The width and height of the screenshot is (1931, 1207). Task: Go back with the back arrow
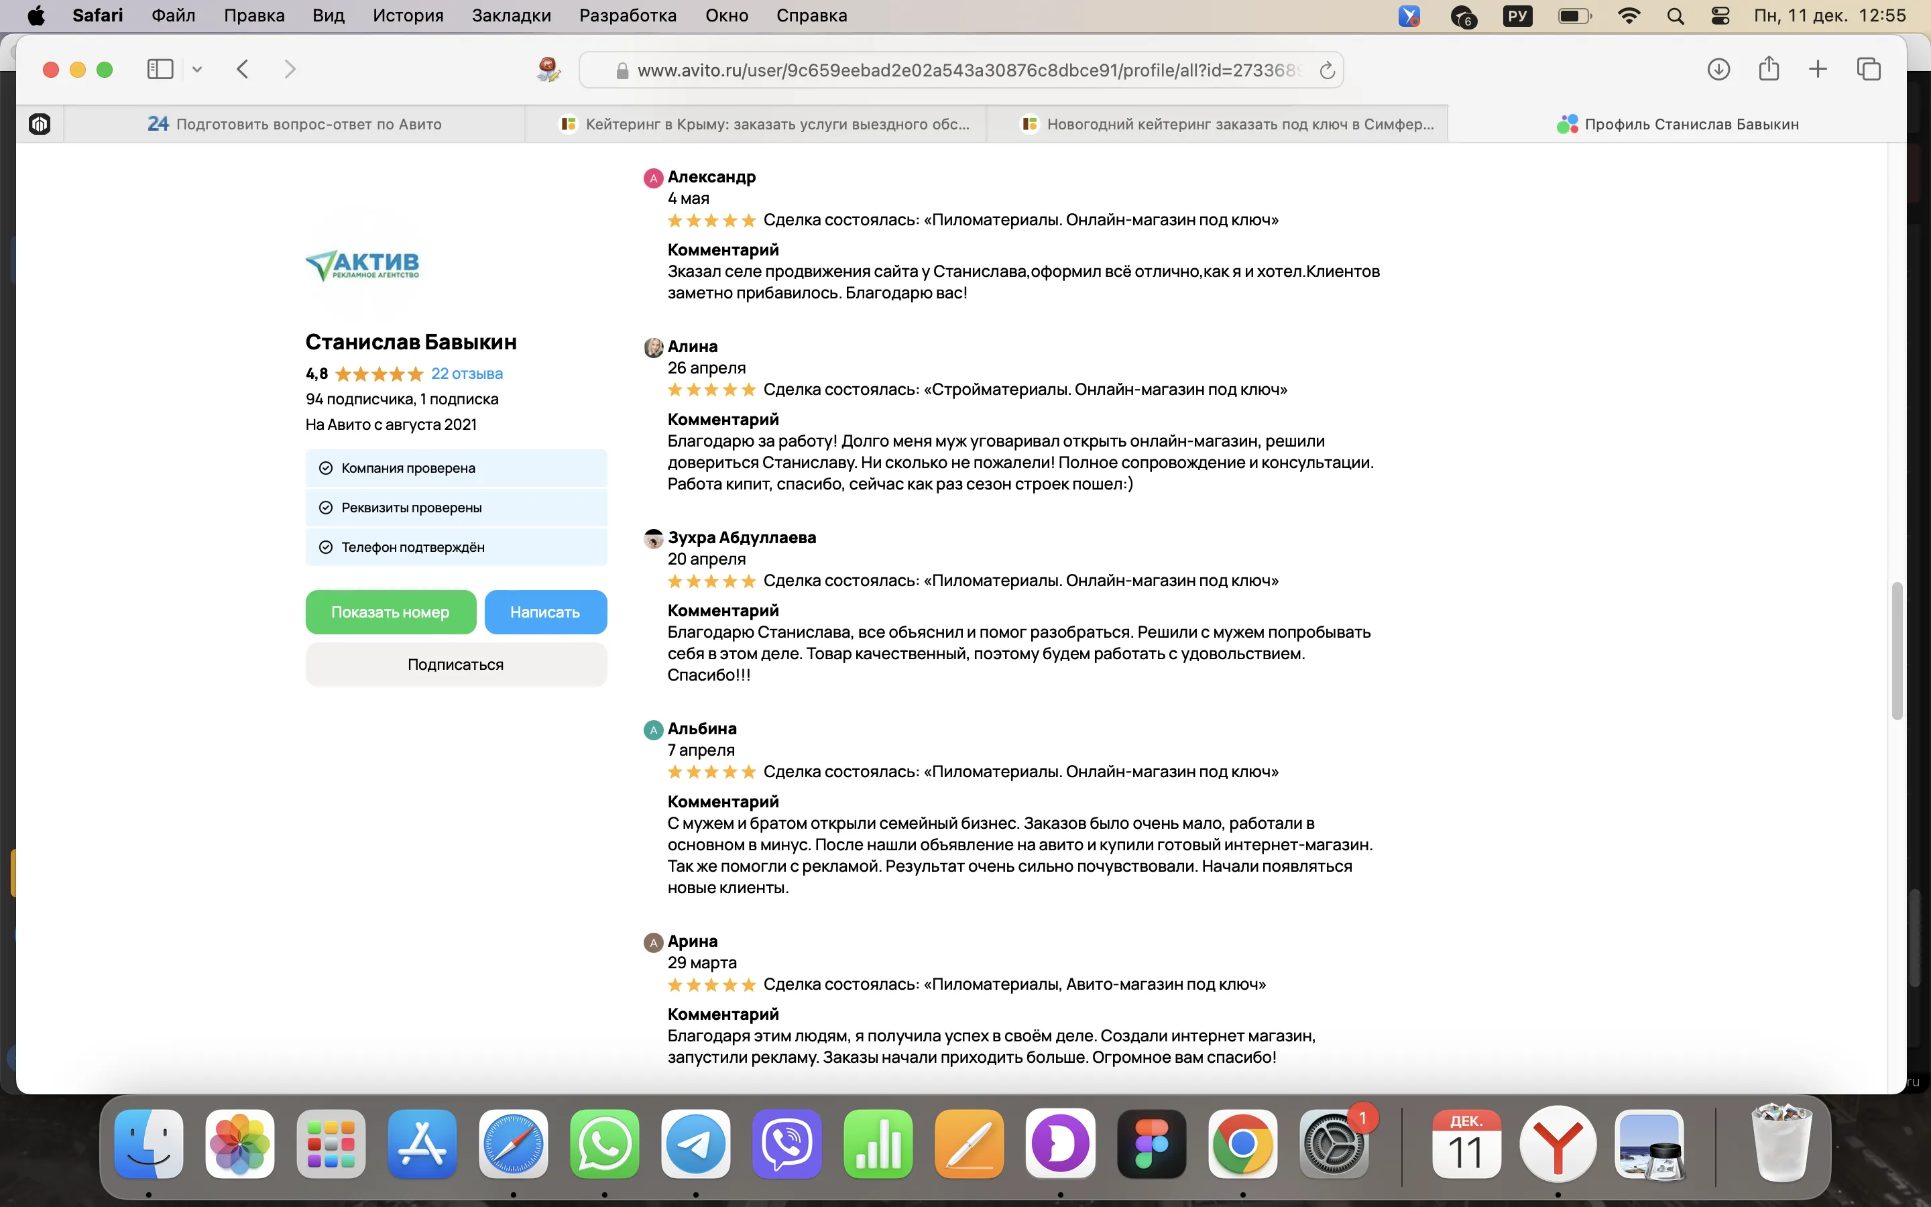[243, 70]
